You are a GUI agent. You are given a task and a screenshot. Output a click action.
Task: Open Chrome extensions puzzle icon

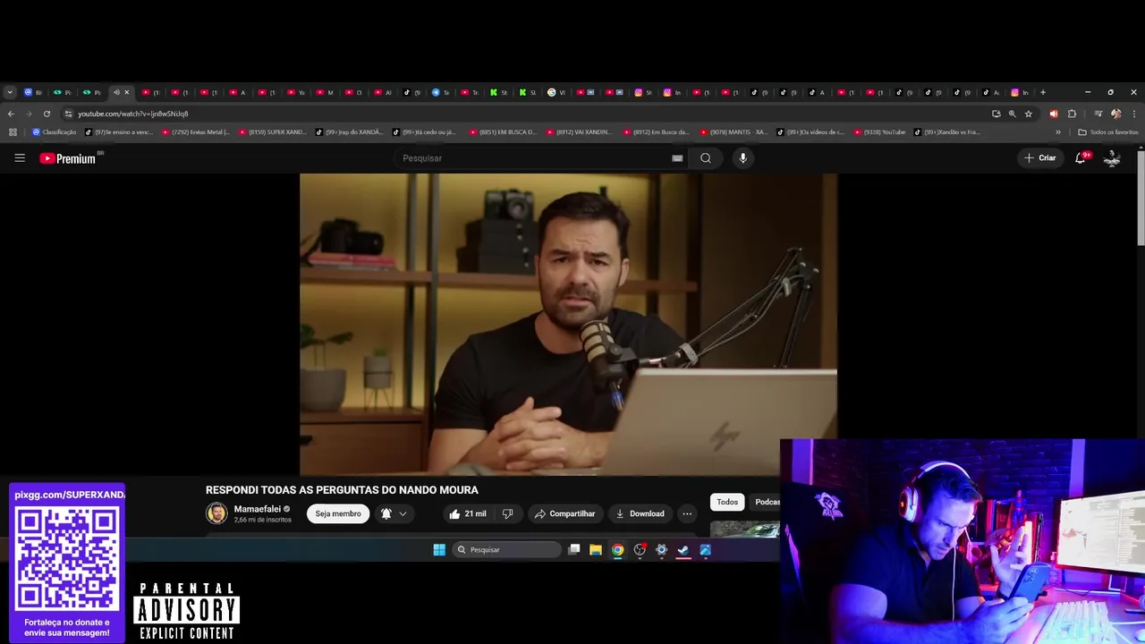[x=1072, y=114]
